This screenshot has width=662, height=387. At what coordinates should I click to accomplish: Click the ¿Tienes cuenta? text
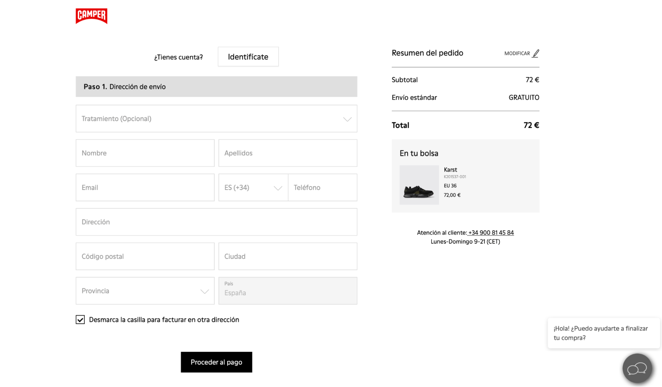[178, 57]
